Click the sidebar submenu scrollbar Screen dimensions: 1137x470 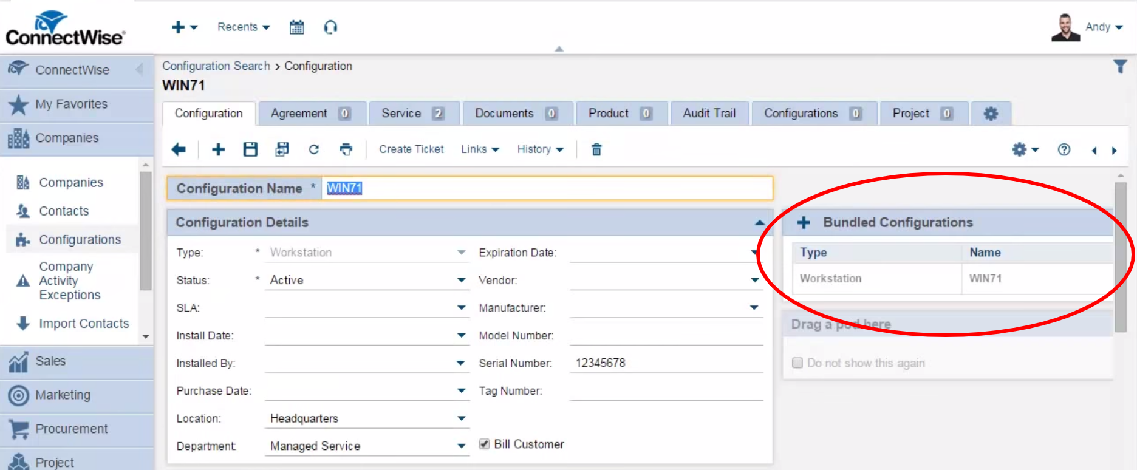click(x=145, y=231)
